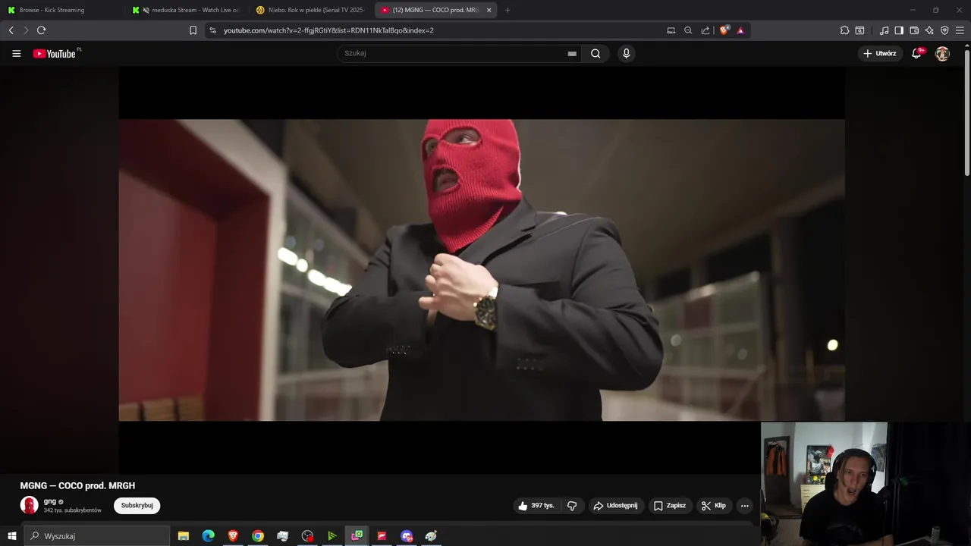Click Udostępnij share button
Screen dimensions: 971x546
pos(615,506)
